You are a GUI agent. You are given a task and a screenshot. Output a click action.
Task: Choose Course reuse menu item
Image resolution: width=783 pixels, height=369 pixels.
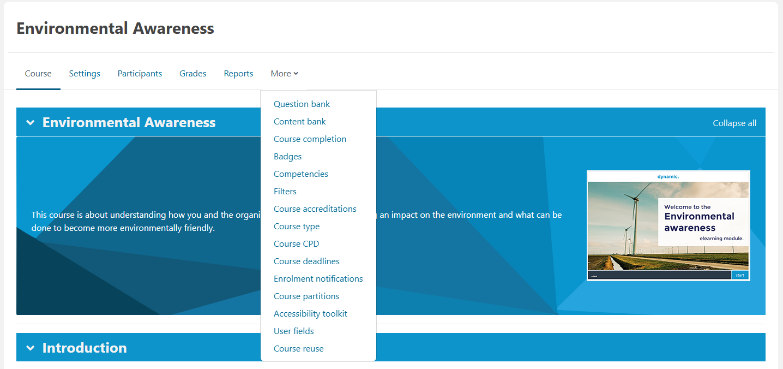coord(299,349)
